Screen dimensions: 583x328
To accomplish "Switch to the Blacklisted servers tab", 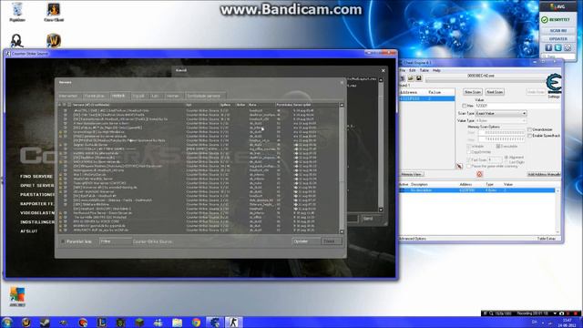I will click(204, 96).
